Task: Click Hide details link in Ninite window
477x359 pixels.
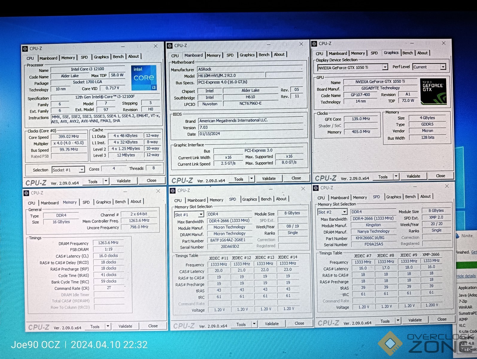Action: click(466, 276)
